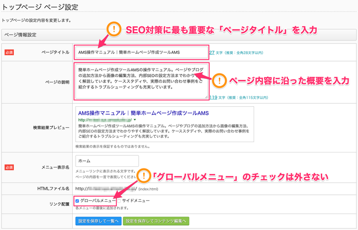
Task: Click the green preview URL text
Action: [105, 120]
